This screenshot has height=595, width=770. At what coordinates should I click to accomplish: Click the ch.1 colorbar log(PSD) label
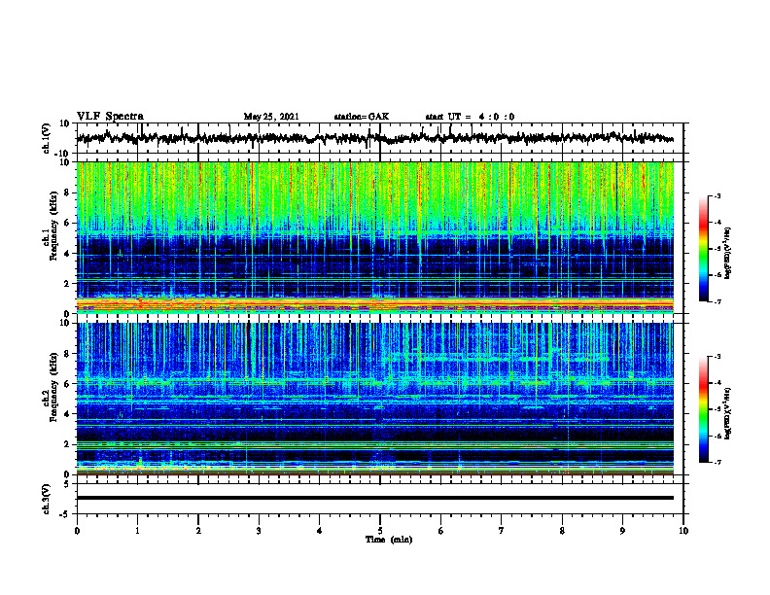[728, 254]
